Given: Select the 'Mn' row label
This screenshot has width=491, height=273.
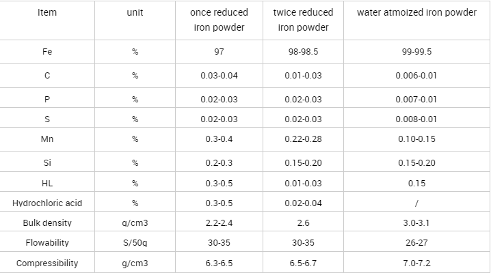Looking at the screenshot, I should pos(47,139).
